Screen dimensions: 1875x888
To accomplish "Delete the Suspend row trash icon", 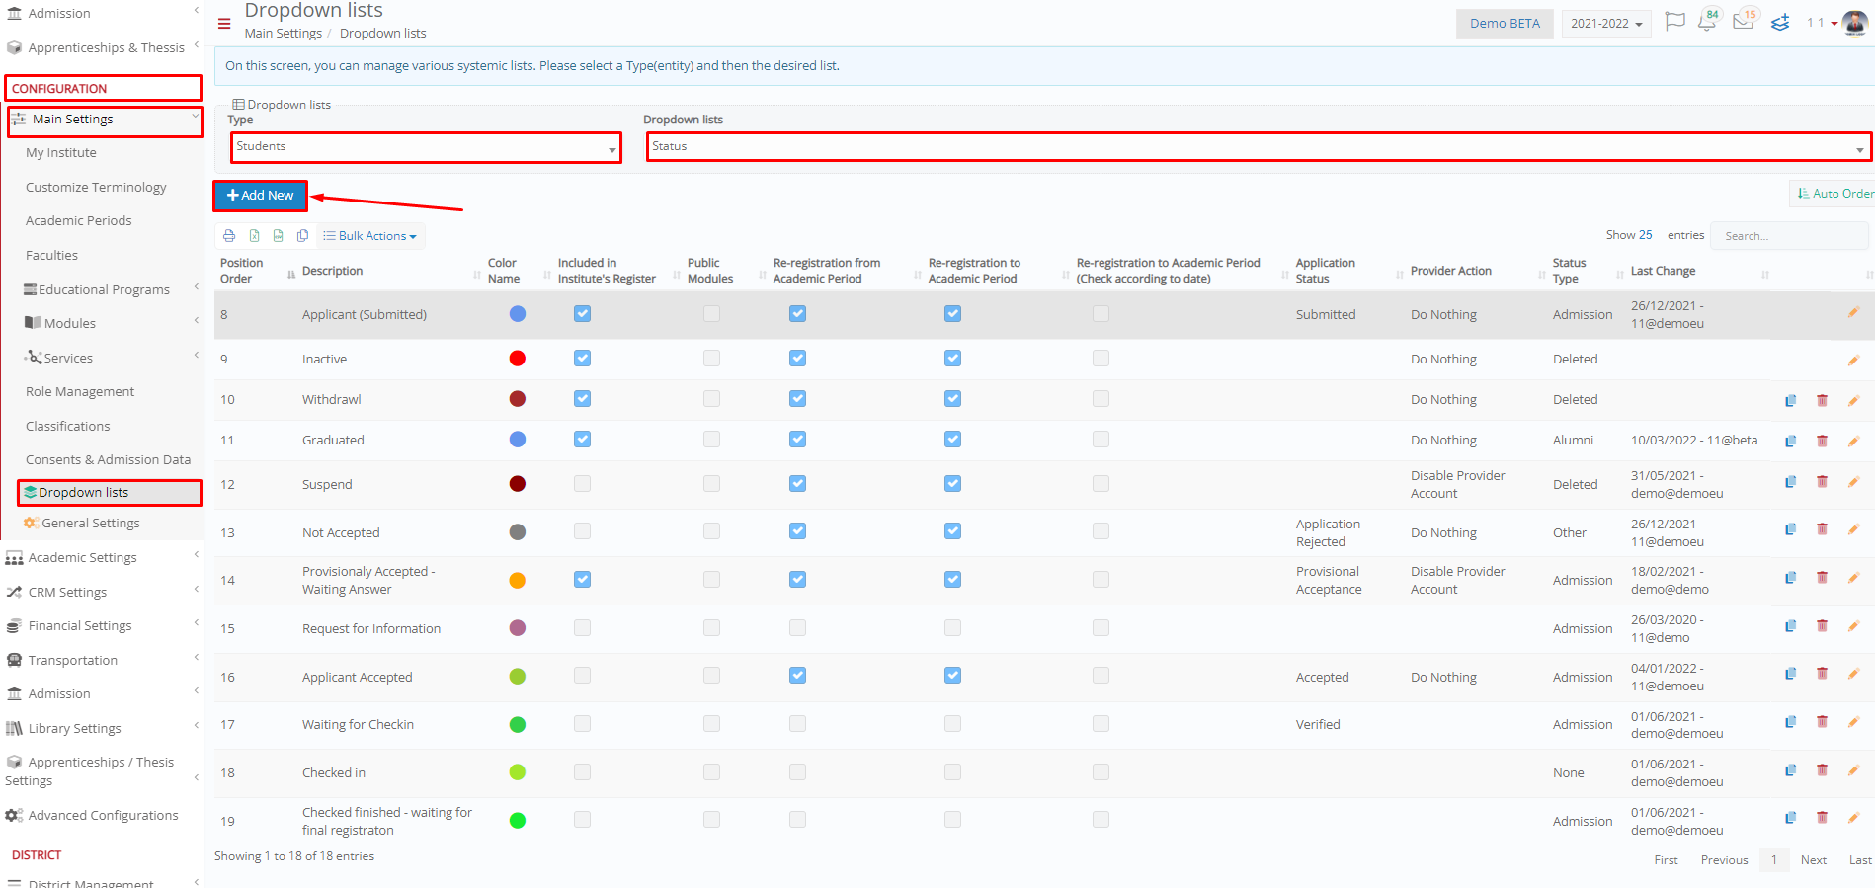I will click(1822, 482).
